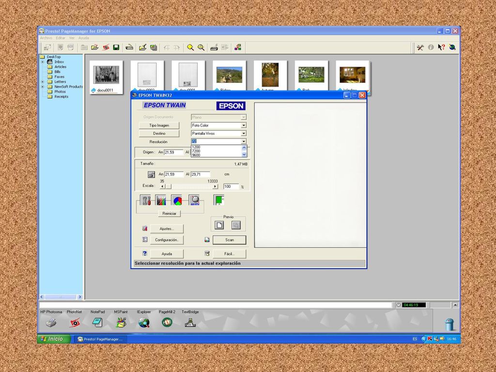Open the Ayuda menu in PageManager
Screen dimensions: 496x372
[83, 38]
